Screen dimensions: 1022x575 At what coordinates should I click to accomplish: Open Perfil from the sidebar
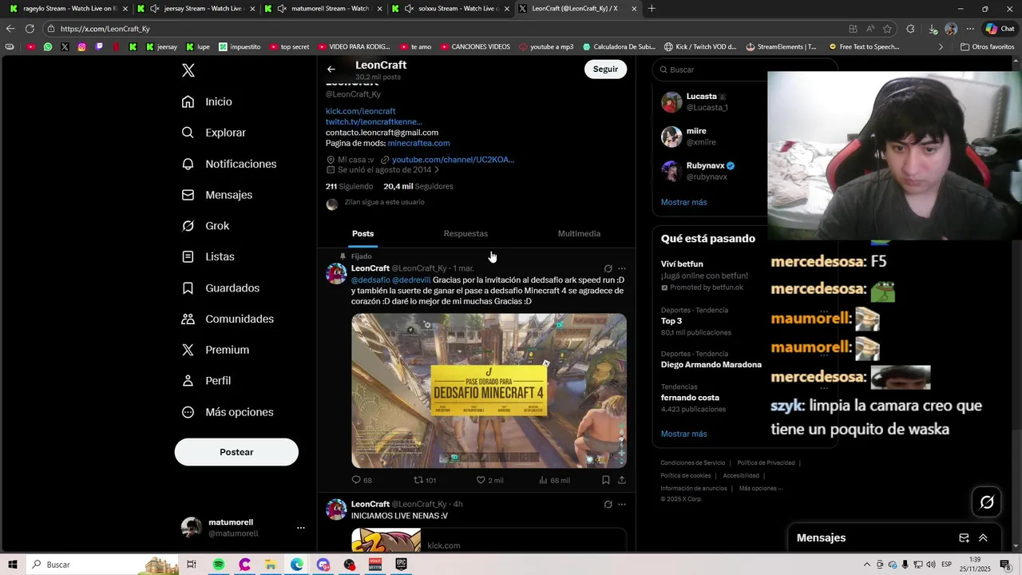(206, 381)
